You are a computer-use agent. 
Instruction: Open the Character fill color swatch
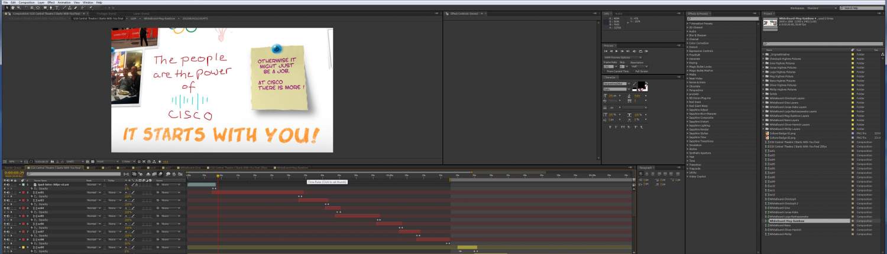(640, 84)
